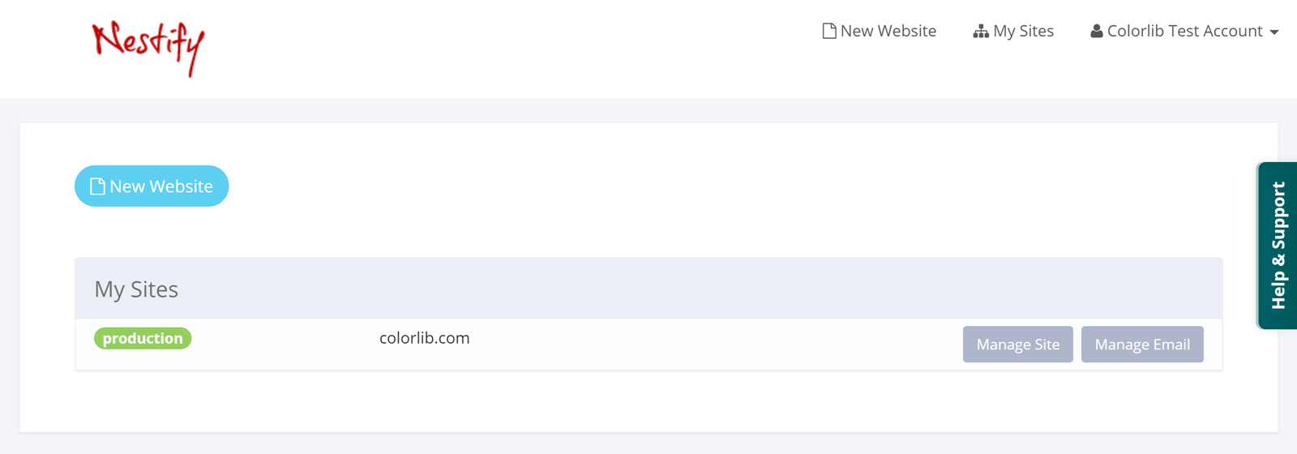Click the user icon beside the account name
The height and width of the screenshot is (454, 1297).
[1096, 32]
